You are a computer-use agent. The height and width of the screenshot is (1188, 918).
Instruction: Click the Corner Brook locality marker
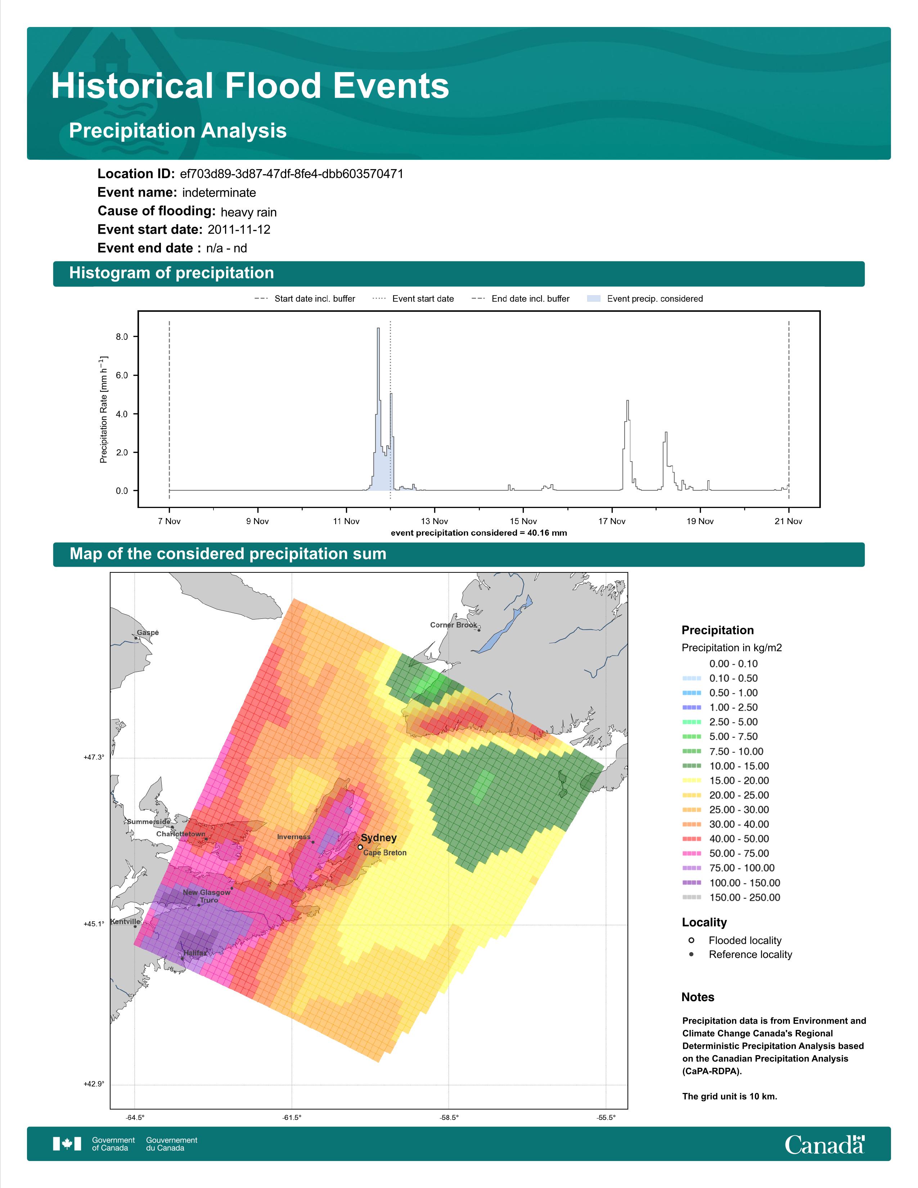[x=478, y=630]
